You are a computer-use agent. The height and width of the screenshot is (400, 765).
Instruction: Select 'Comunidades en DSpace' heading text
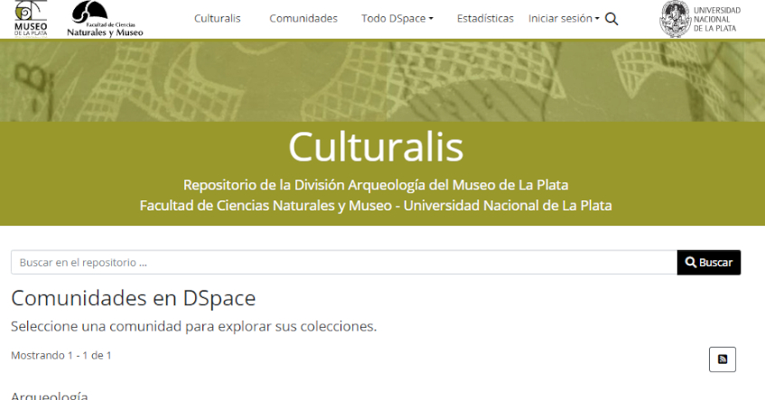133,298
